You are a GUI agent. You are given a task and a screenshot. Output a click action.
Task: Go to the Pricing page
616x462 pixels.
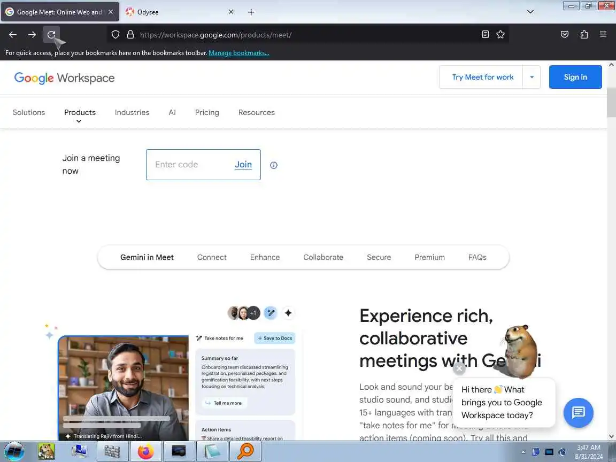207,112
